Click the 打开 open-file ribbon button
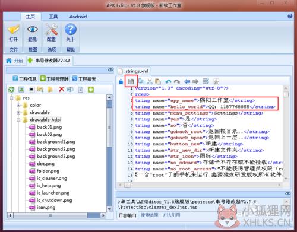 (x=13, y=33)
